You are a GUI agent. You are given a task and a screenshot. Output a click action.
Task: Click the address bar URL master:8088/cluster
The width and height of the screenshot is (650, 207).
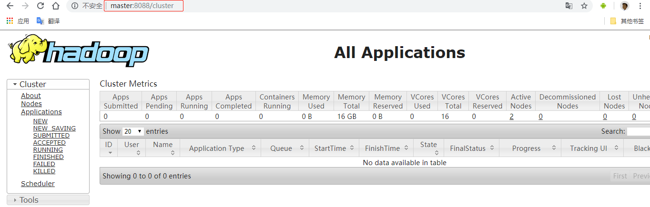[x=142, y=6]
